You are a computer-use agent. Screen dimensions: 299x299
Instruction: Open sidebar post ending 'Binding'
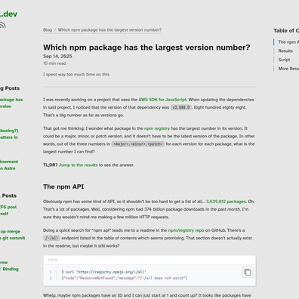(9, 266)
